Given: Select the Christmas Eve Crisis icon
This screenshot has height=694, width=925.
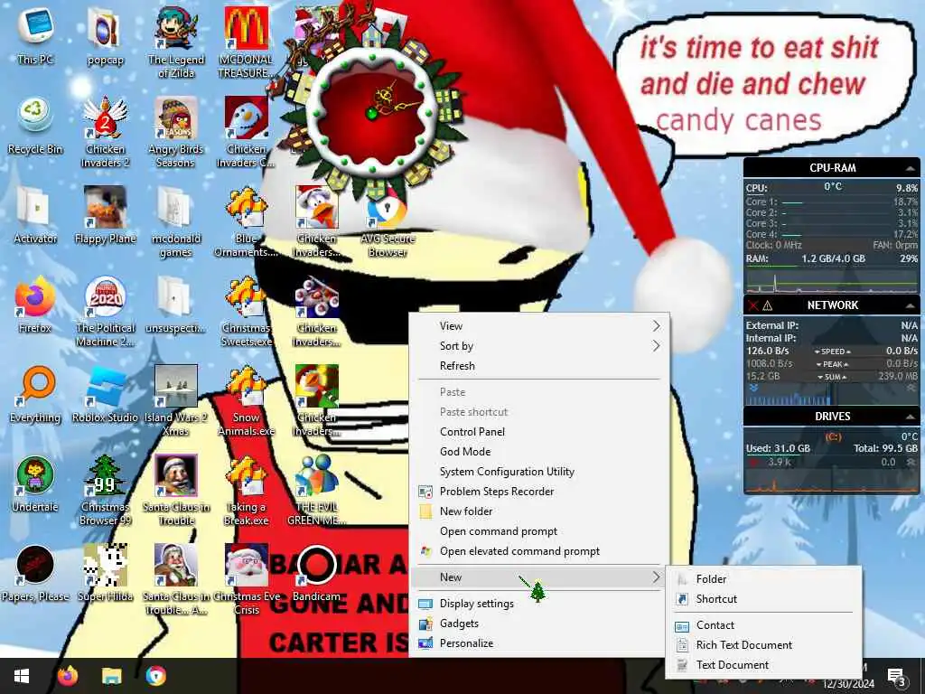Looking at the screenshot, I should pyautogui.click(x=246, y=578).
